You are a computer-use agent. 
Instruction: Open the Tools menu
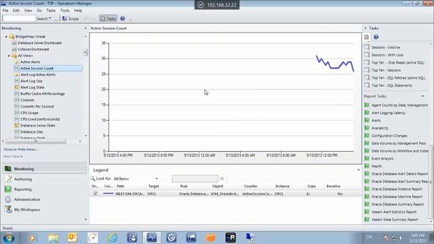65,10
